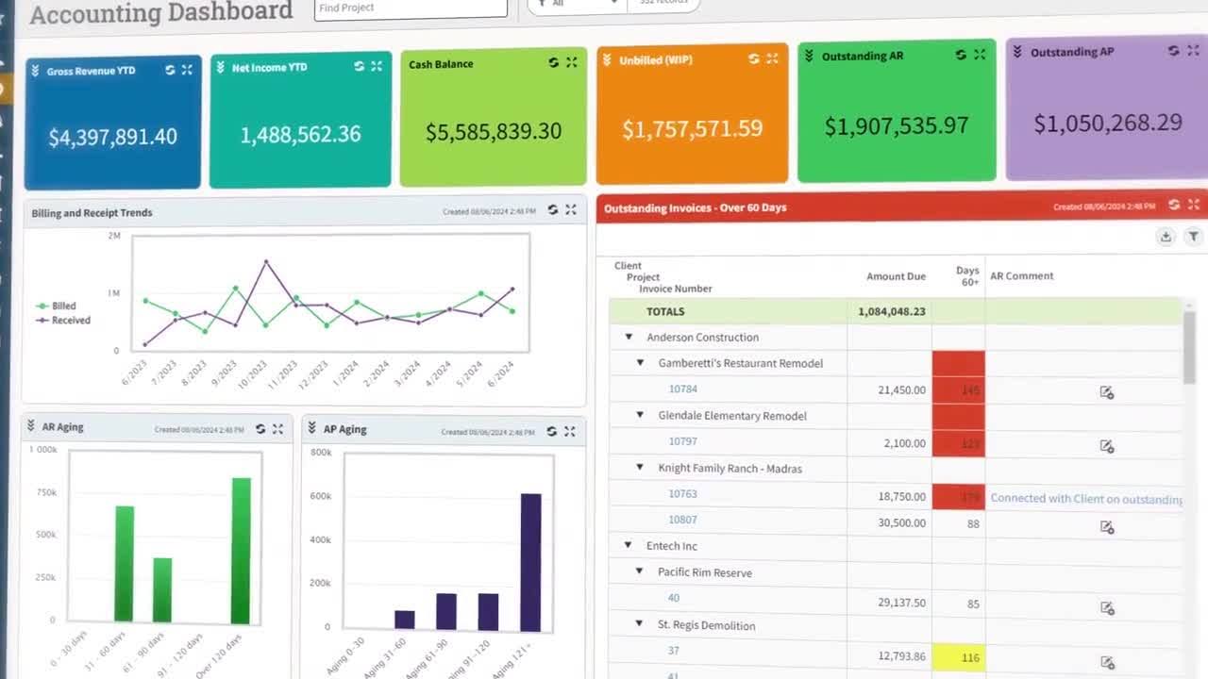Collapse the AR Aging panel chevron
The height and width of the screenshot is (679, 1208).
click(x=31, y=425)
